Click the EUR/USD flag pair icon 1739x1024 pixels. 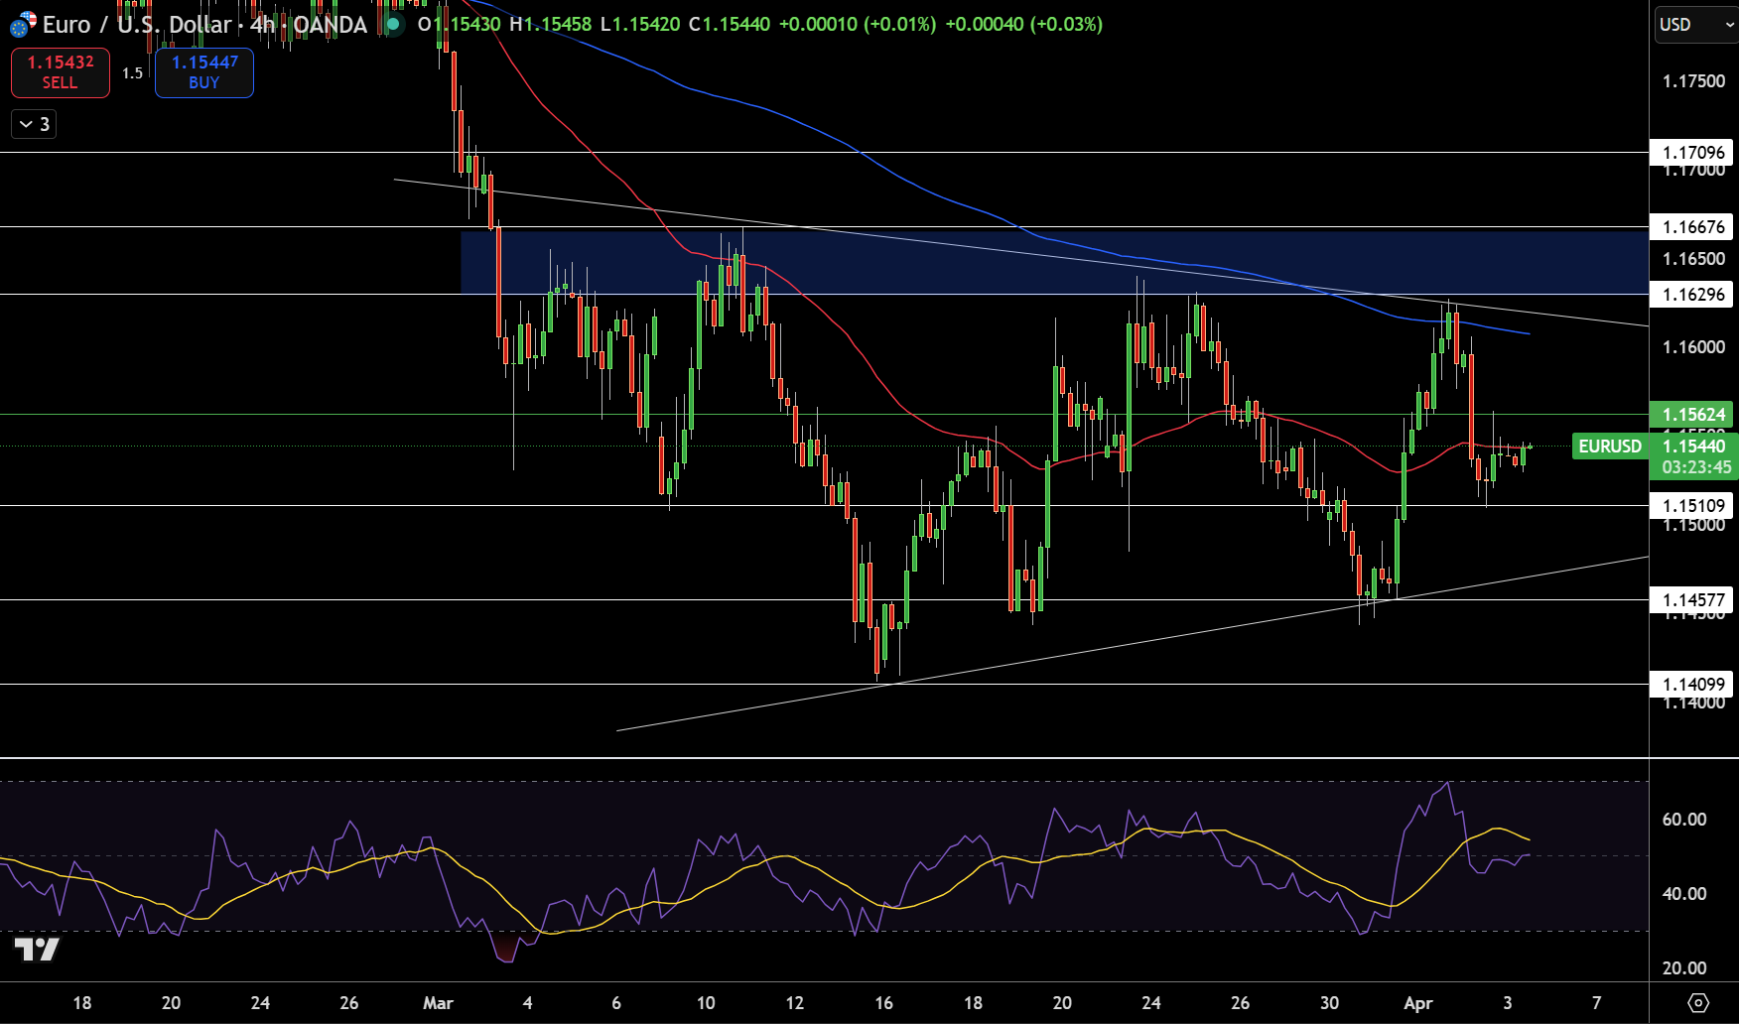point(23,25)
